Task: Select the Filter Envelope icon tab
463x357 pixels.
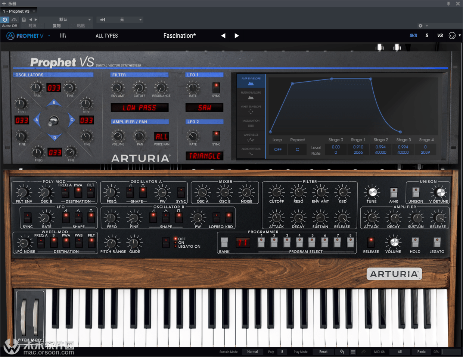Action: tap(251, 95)
